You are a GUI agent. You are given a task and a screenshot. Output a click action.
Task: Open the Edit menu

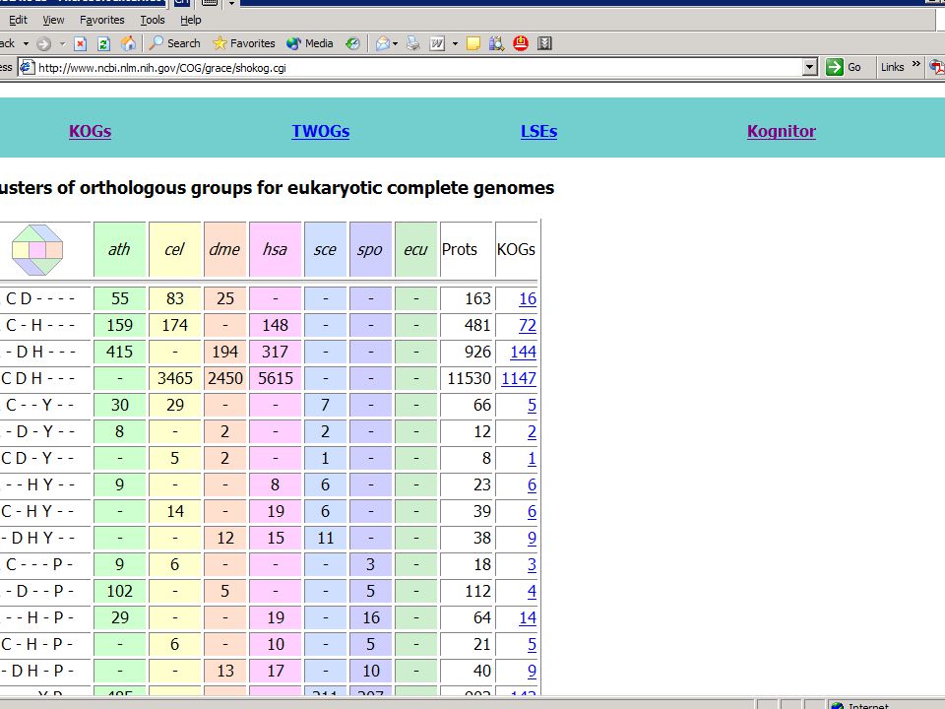pyautogui.click(x=18, y=20)
